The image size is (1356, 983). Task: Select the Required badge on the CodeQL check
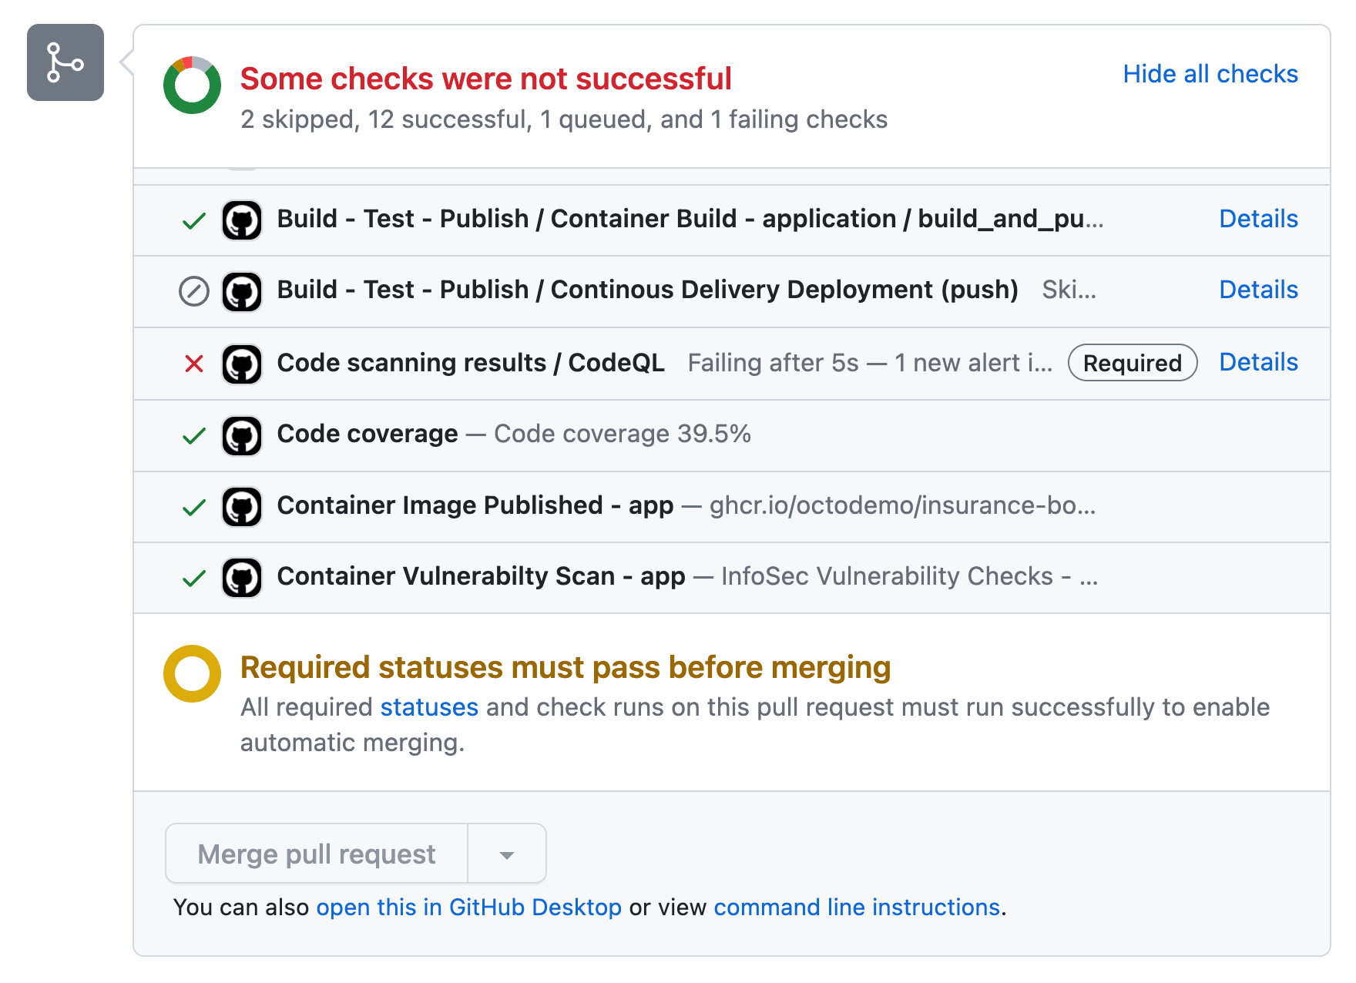coord(1133,363)
